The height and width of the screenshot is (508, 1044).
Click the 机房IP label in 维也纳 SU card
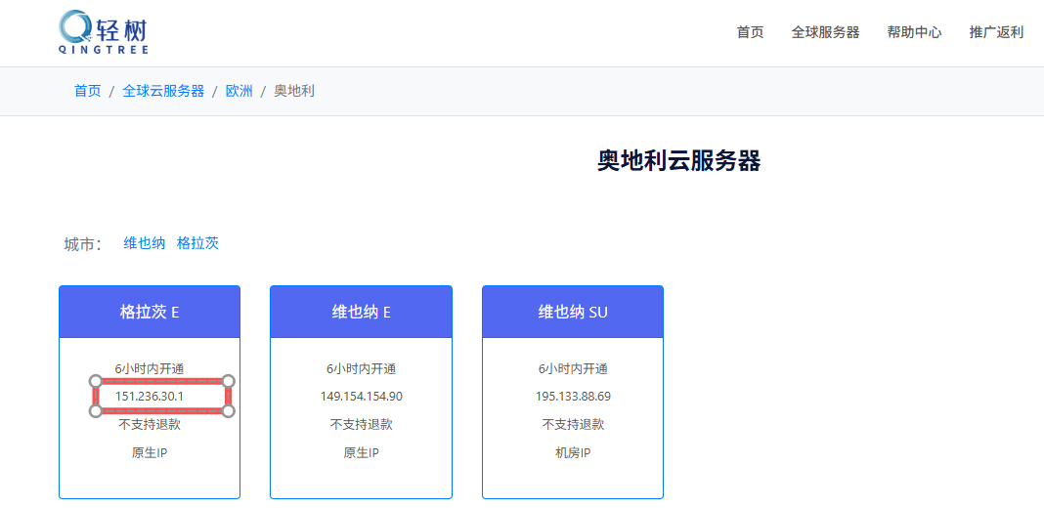click(573, 452)
